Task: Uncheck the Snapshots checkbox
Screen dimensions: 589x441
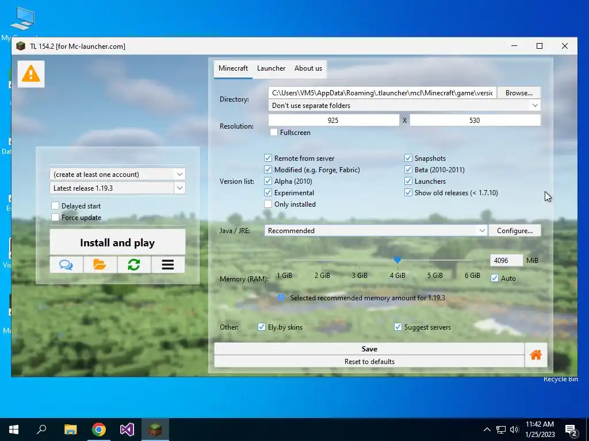Action: (x=408, y=158)
